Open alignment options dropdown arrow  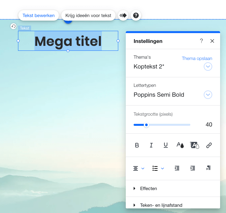[143, 168]
